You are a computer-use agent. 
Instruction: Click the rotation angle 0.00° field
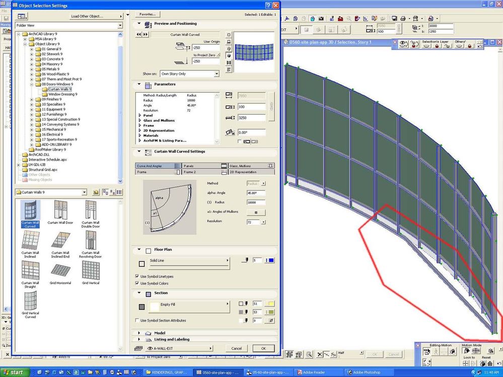252,132
